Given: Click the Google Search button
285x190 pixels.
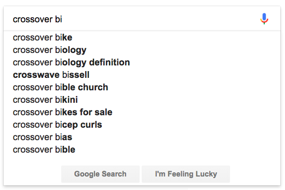Looking at the screenshot, I should (x=100, y=174).
